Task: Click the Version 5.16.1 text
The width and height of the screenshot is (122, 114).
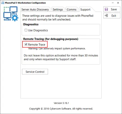Action: coord(61,103)
